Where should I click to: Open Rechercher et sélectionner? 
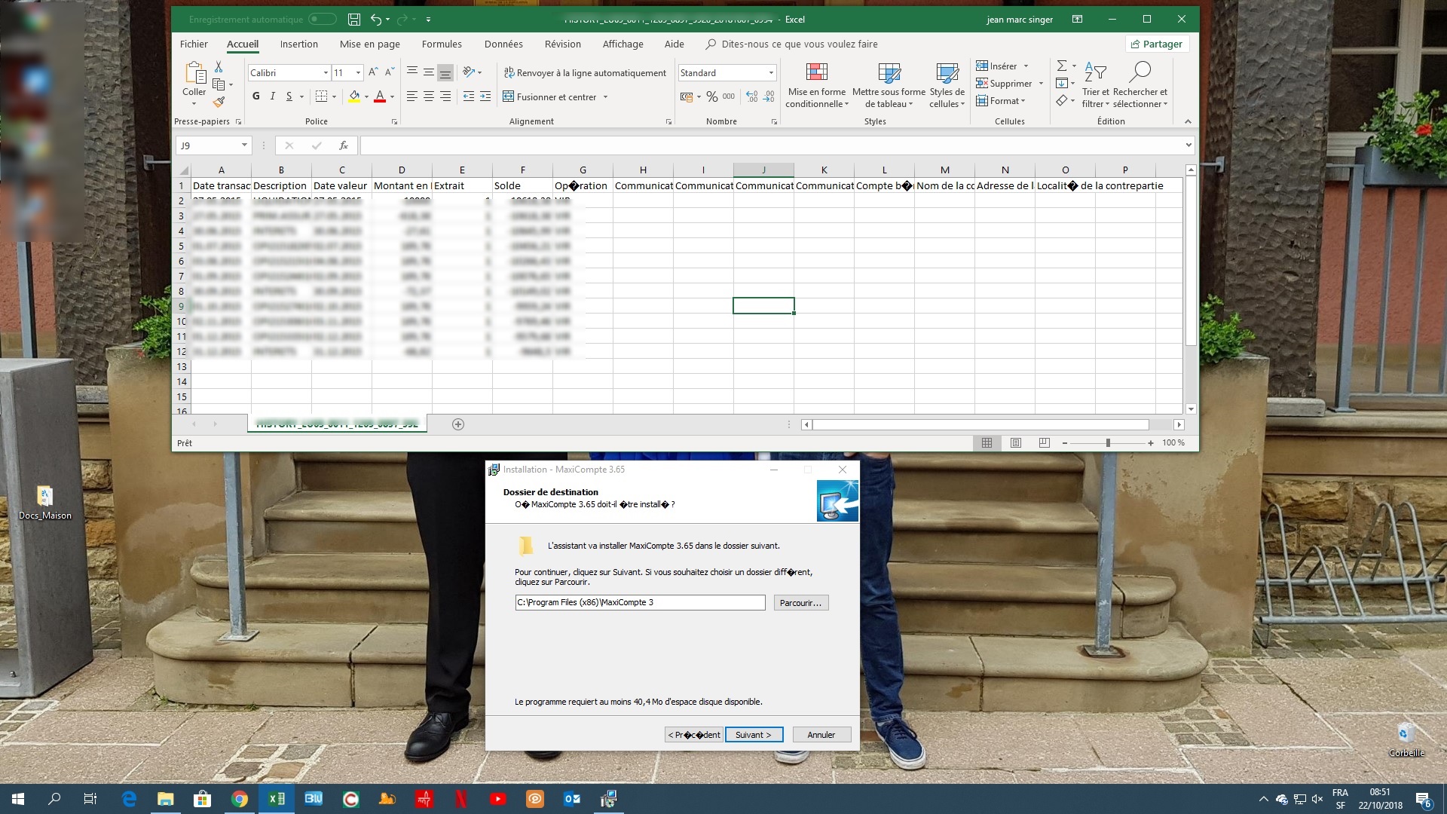coord(1140,84)
